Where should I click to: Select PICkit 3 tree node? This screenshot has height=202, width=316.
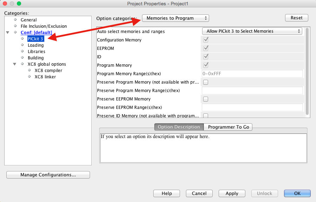tap(36, 39)
